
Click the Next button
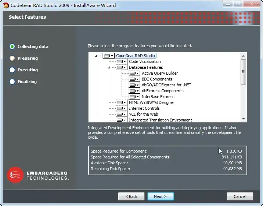(x=161, y=196)
